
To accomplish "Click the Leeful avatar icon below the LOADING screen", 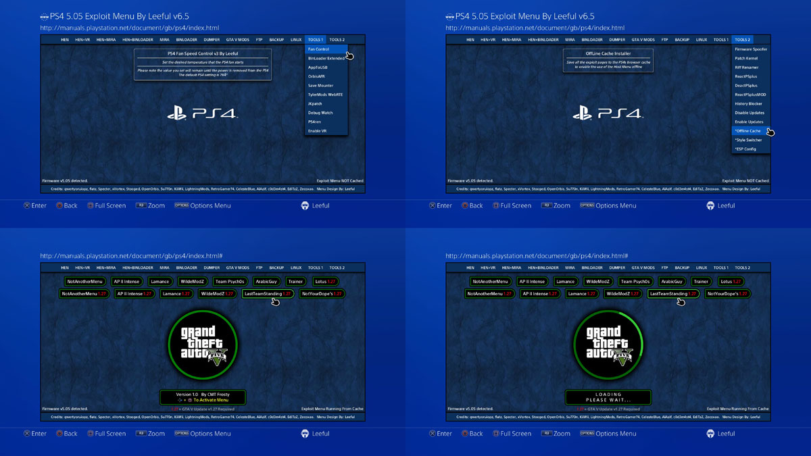I will coord(710,434).
